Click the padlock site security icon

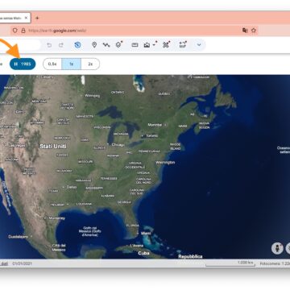[x=23, y=31]
